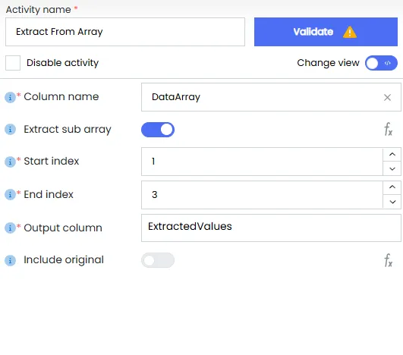The width and height of the screenshot is (403, 355).
Task: Click the Output column info icon
Action: 11,228
